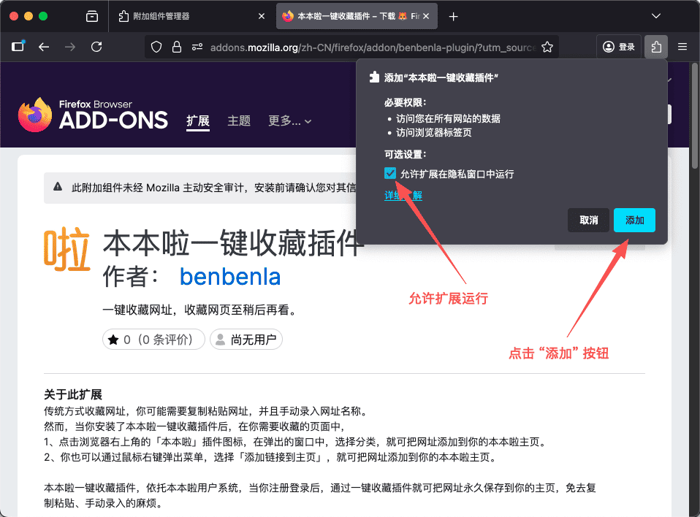Click 取消 to cancel the installation
Viewport: 700px width, 517px height.
tap(588, 220)
